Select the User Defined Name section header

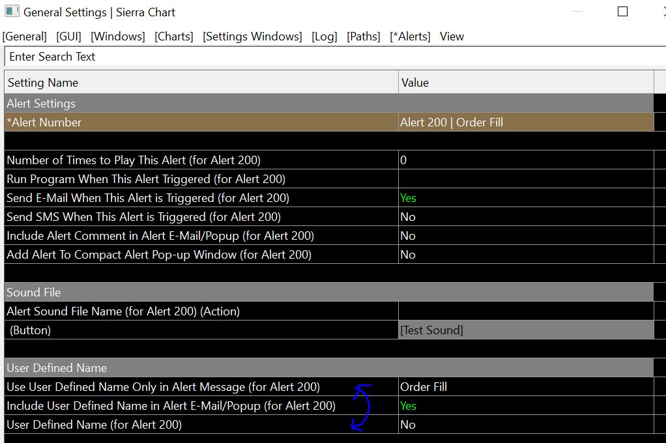click(x=329, y=368)
